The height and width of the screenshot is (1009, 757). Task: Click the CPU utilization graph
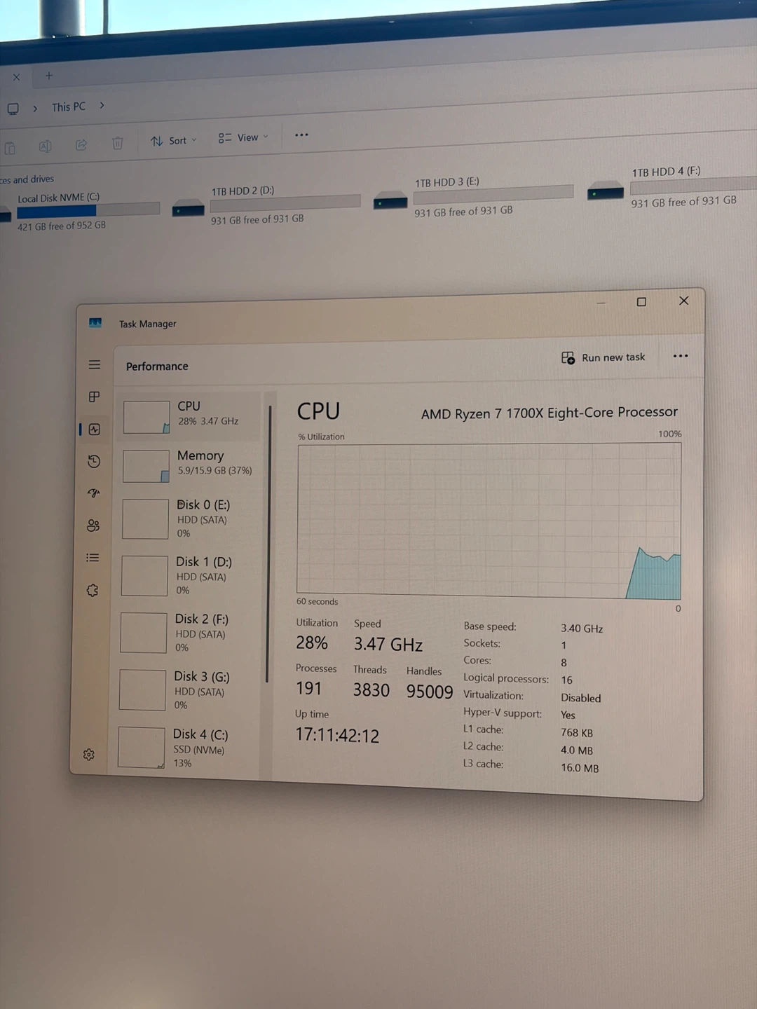click(x=489, y=521)
